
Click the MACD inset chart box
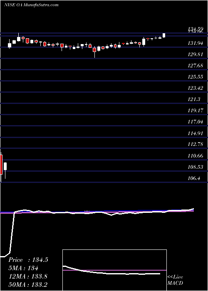(x=114, y=270)
